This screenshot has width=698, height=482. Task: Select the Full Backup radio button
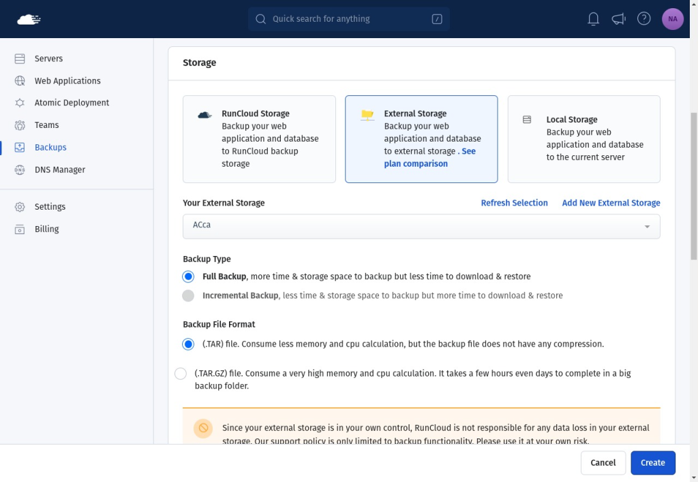(x=188, y=276)
